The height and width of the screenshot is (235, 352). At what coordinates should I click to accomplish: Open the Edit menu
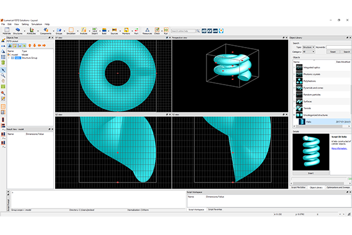9,24
